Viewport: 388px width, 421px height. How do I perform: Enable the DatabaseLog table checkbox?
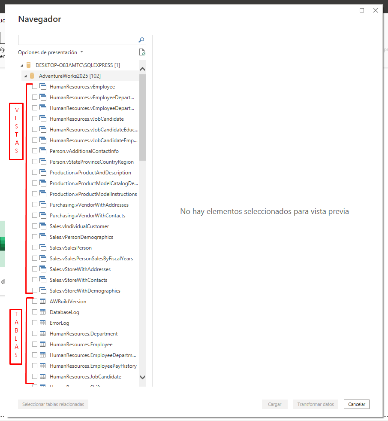(x=35, y=312)
